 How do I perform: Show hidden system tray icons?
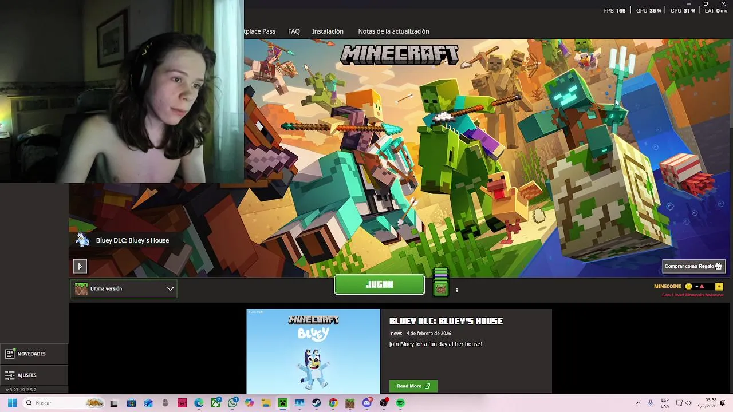tap(638, 403)
